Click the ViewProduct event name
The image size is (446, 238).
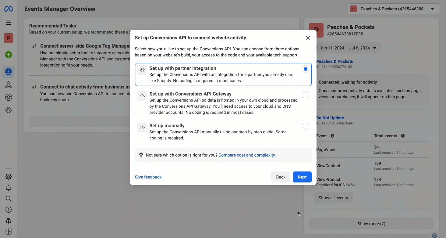pyautogui.click(x=328, y=179)
